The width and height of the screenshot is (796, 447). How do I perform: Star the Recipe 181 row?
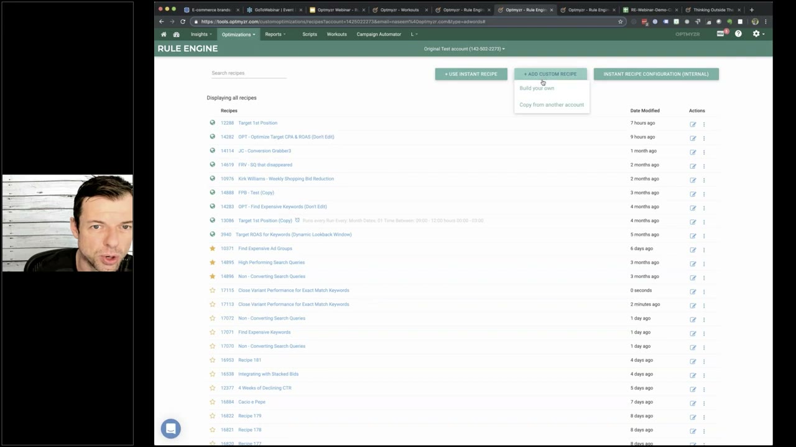pyautogui.click(x=212, y=360)
